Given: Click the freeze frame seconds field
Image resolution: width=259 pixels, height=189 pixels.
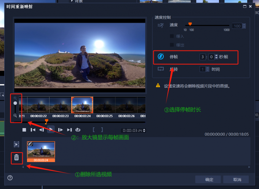Looking at the screenshot, I should pyautogui.click(x=203, y=57).
